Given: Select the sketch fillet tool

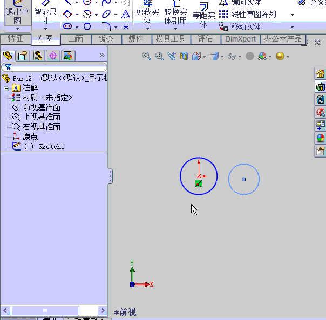Looking at the screenshot, I should tap(106, 26).
